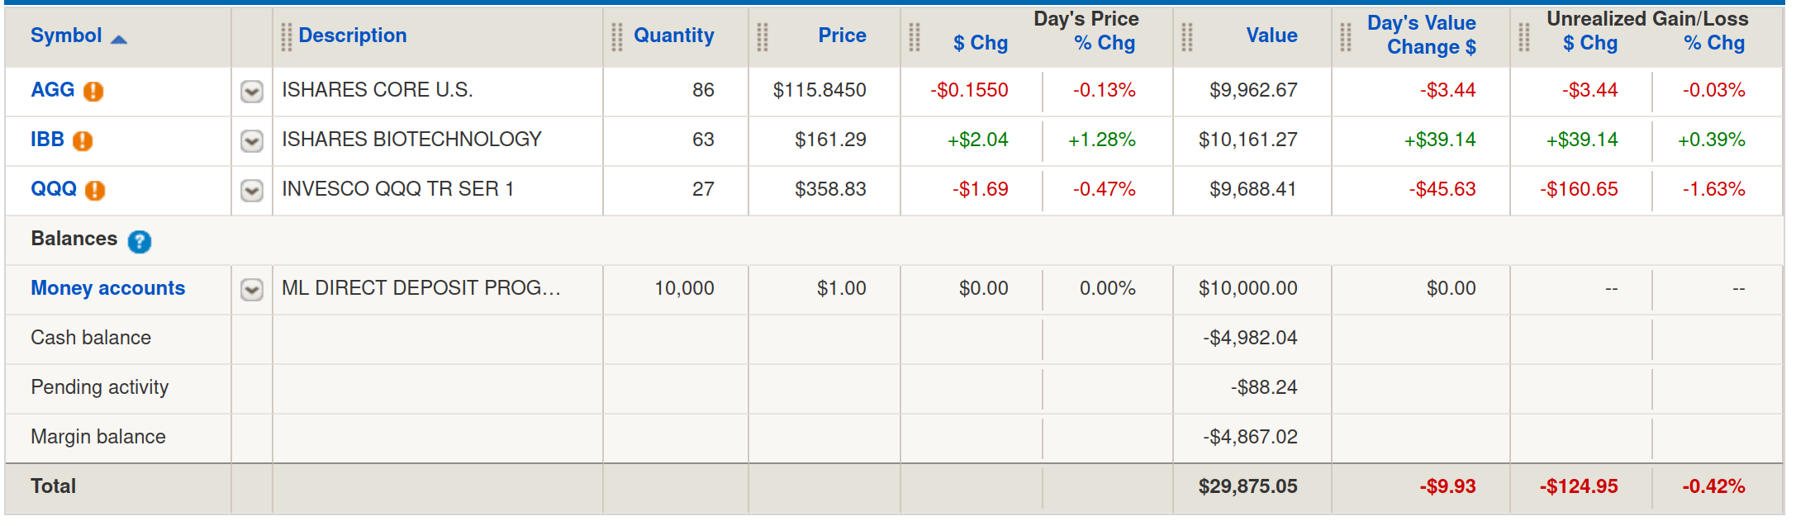Click the orange alert icon beside IBB
The image size is (1796, 526).
tap(83, 141)
